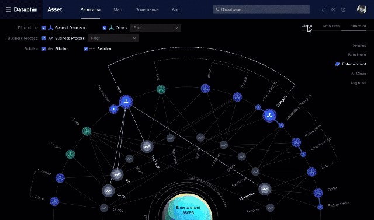
Task: Open the settings gear icon
Action: pyautogui.click(x=334, y=9)
